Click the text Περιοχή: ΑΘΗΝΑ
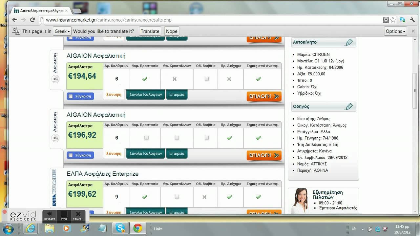 (x=313, y=170)
